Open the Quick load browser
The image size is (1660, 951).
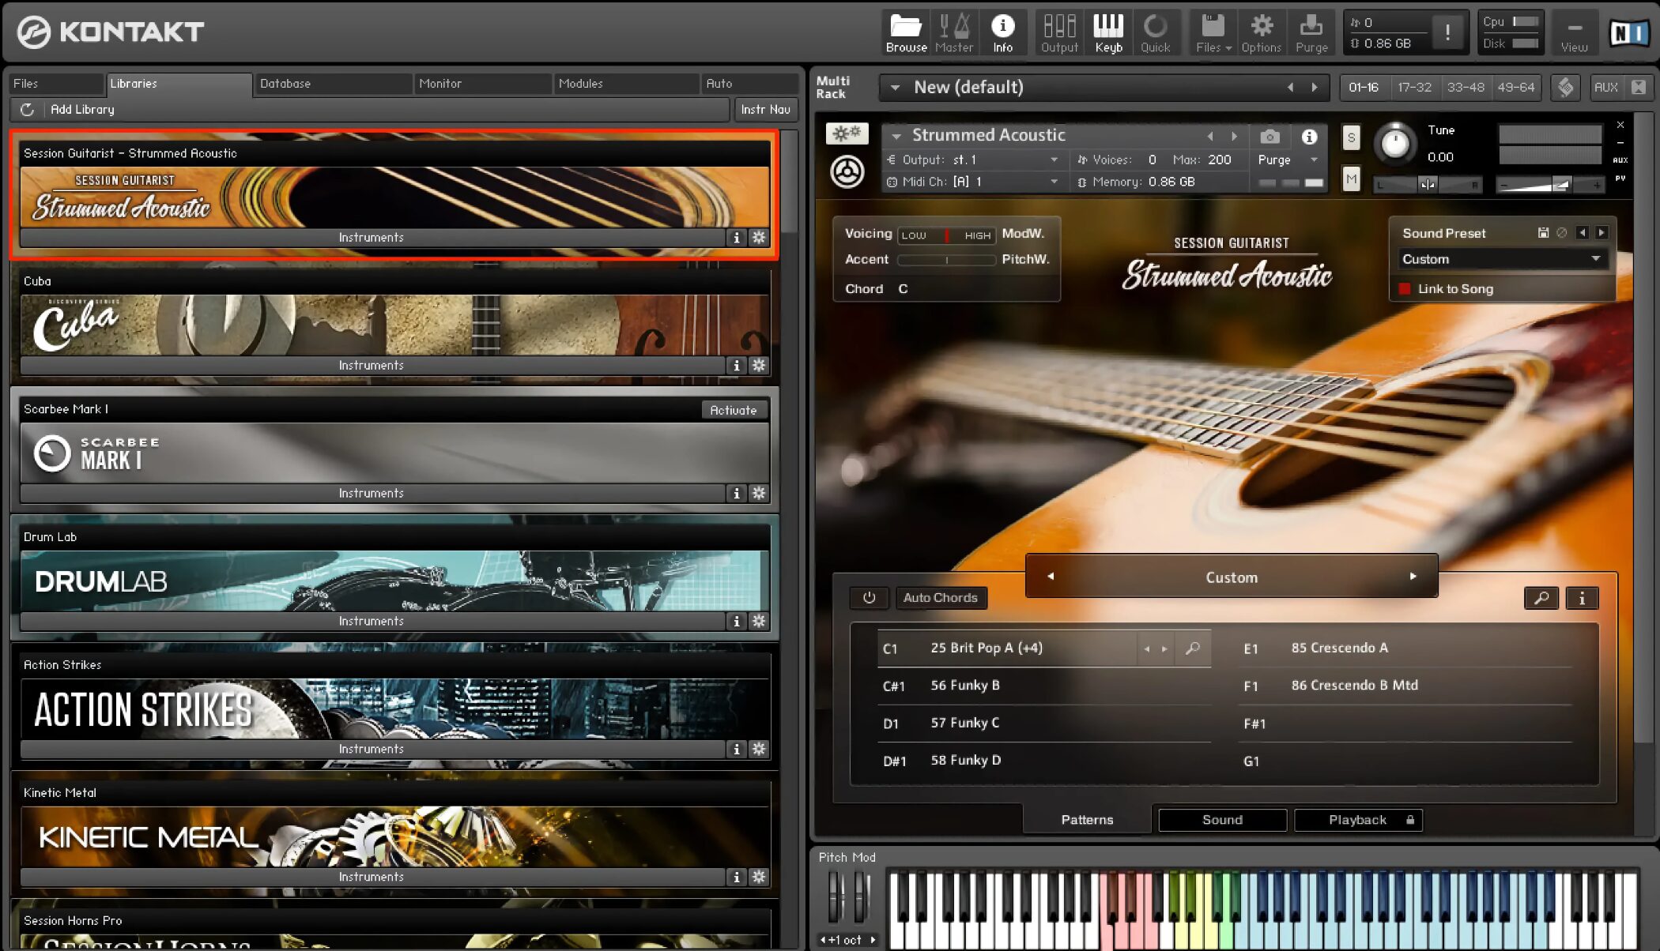1155,32
